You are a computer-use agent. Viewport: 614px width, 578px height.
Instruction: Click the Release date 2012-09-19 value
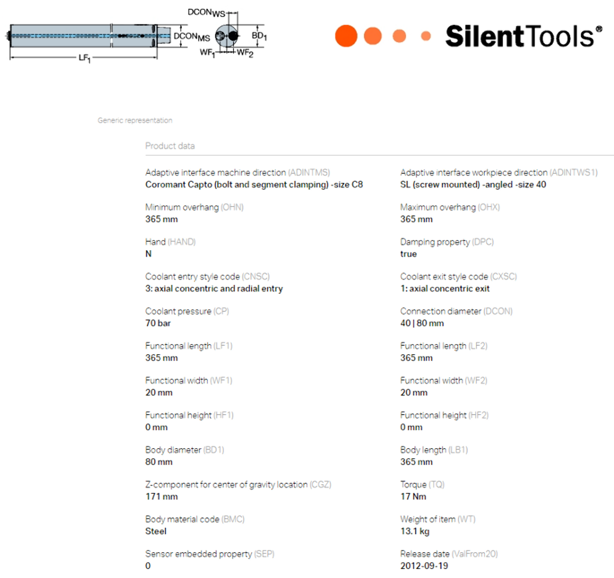click(x=424, y=566)
